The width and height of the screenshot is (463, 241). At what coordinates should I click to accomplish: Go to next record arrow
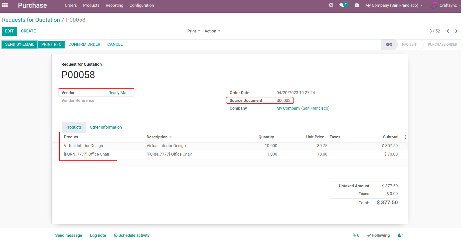[456, 31]
